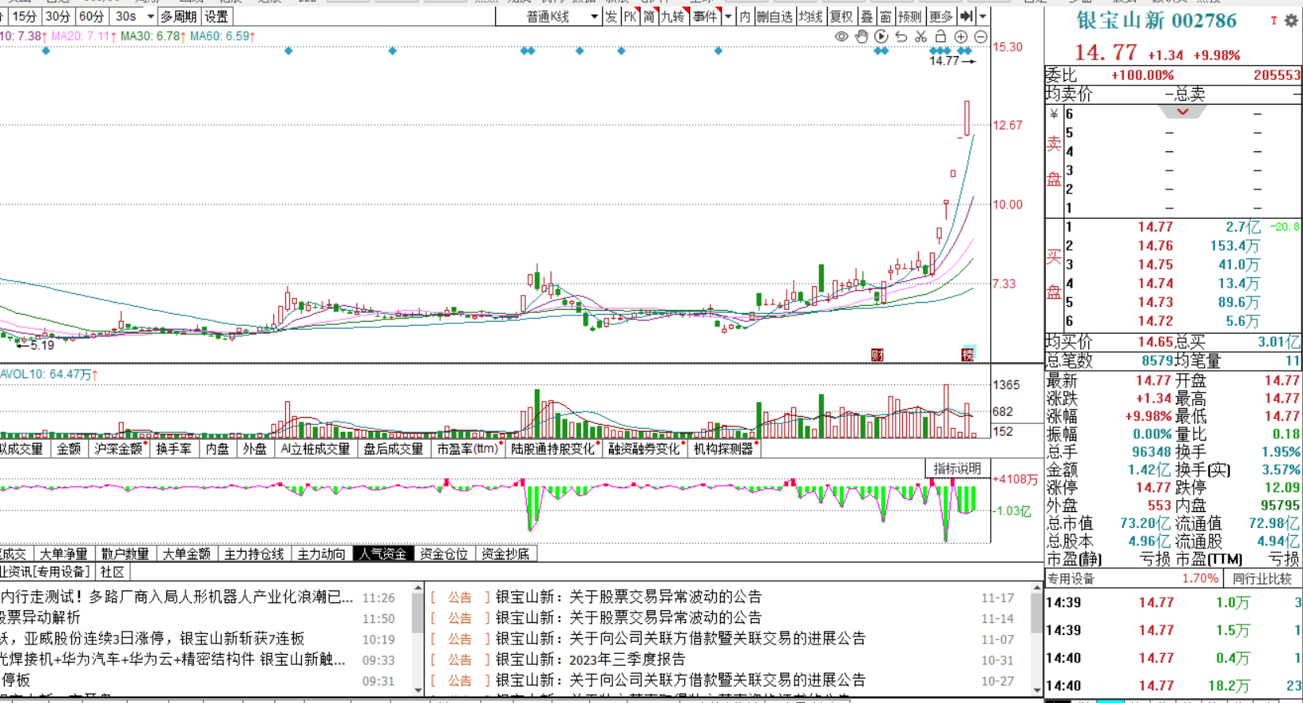Click the 叠 overlay toolbar button
Image resolution: width=1303 pixels, height=703 pixels.
pos(867,16)
